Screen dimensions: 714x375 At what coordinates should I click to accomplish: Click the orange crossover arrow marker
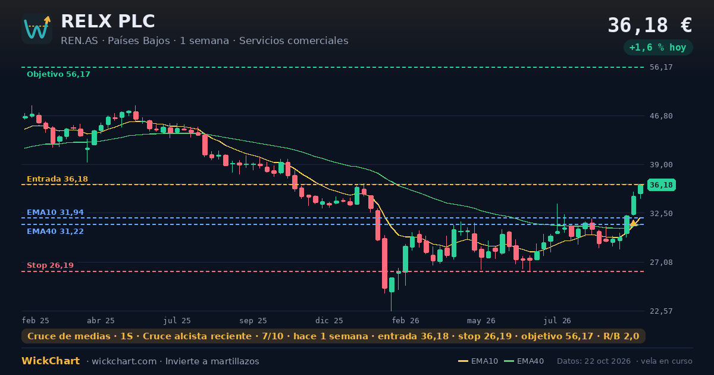[x=634, y=224]
